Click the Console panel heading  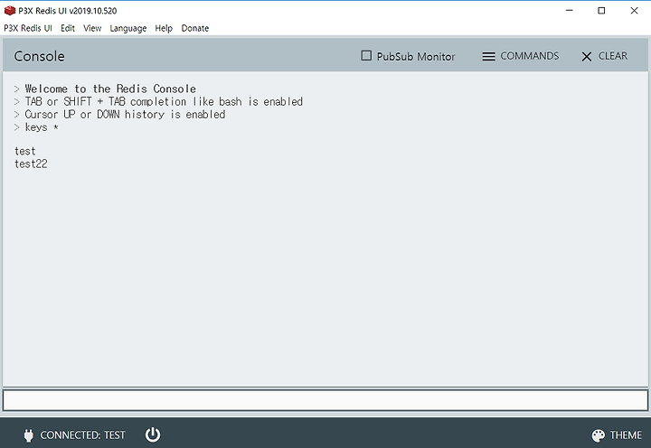pyautogui.click(x=40, y=56)
